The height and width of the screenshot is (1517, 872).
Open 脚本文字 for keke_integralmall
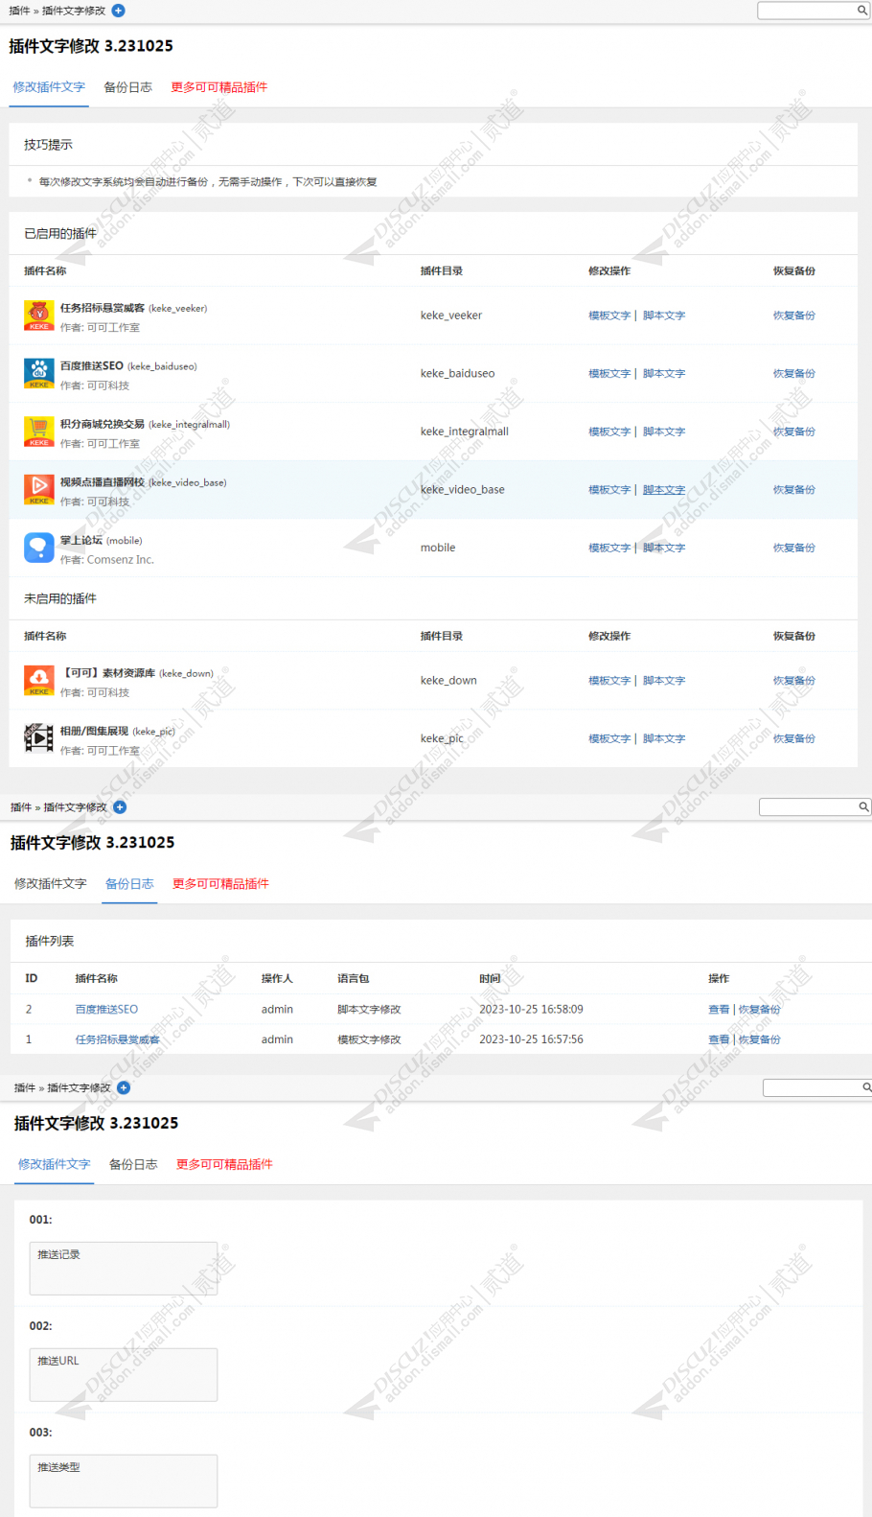pyautogui.click(x=664, y=432)
